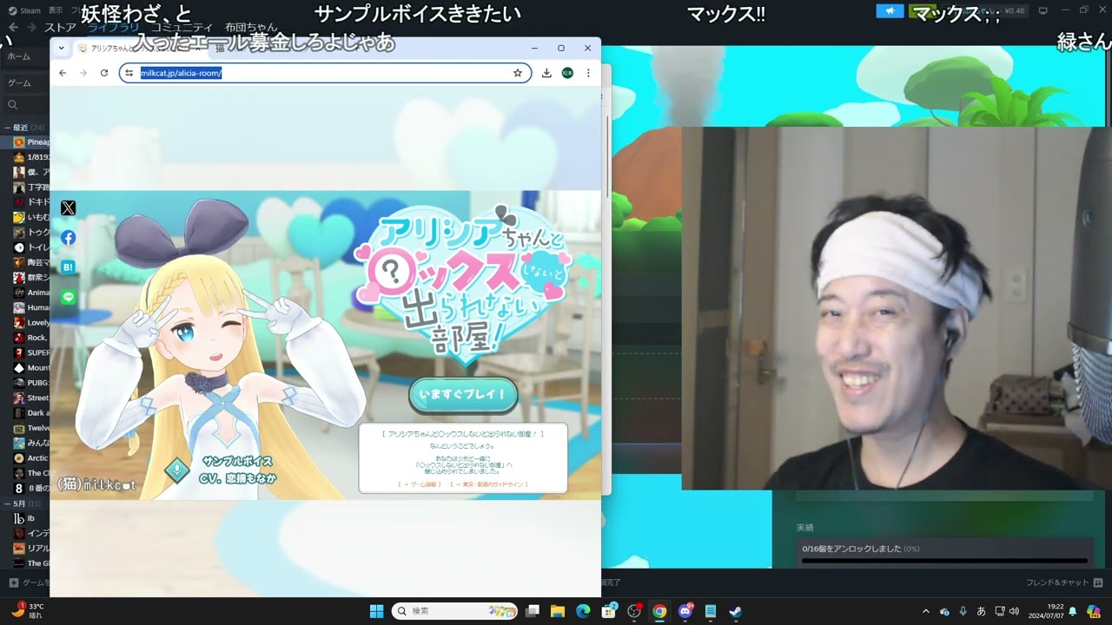Open the ゲーム詳細 link
1112x625 pixels.
(x=420, y=484)
